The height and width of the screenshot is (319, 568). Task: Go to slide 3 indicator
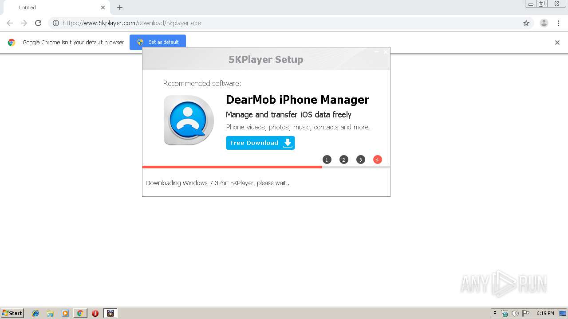(361, 159)
